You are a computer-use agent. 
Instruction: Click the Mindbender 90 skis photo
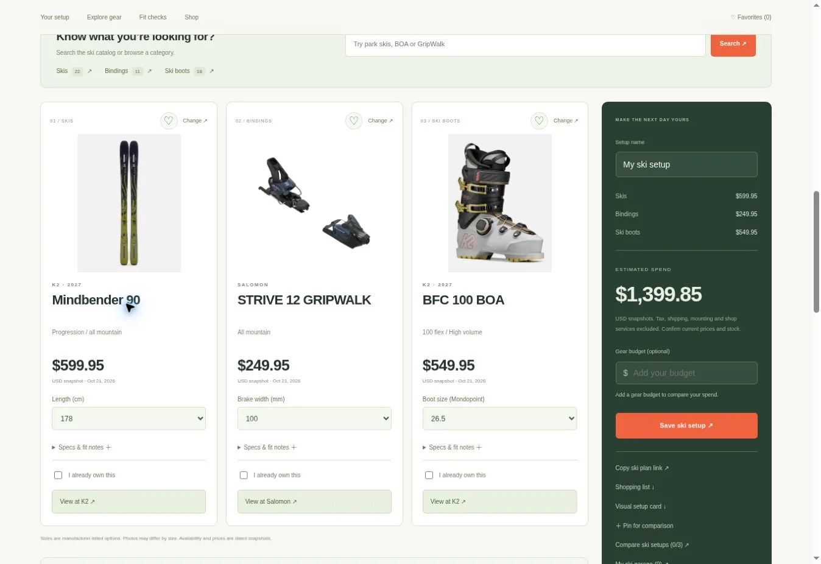click(129, 203)
